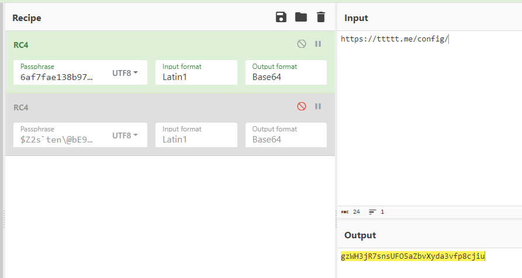Click the Recipe panel heading
522x278 pixels.
[27, 18]
